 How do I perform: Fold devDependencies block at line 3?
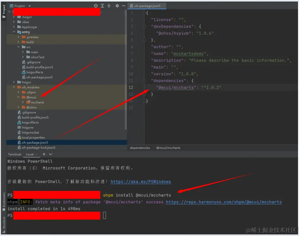144,27
